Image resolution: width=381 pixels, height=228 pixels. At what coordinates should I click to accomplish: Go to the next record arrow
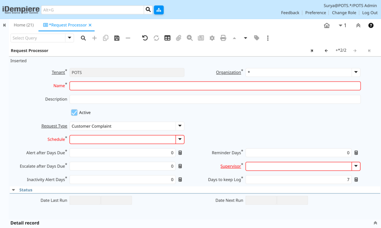pyautogui.click(x=355, y=51)
